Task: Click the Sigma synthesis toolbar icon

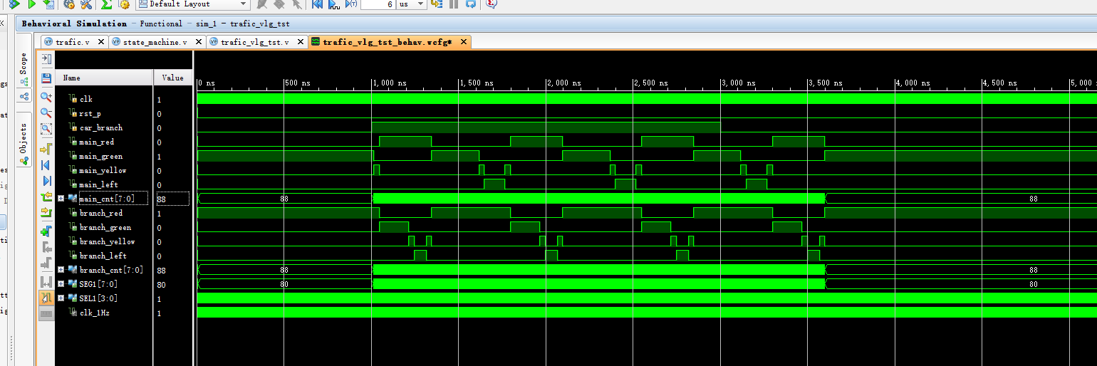Action: tap(106, 4)
